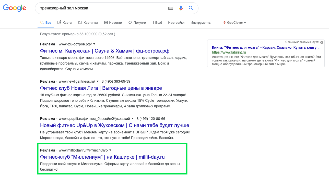The height and width of the screenshot is (176, 329).
Task: Expand ad options arrow next to фц-остров.рф
Action: click(94, 44)
